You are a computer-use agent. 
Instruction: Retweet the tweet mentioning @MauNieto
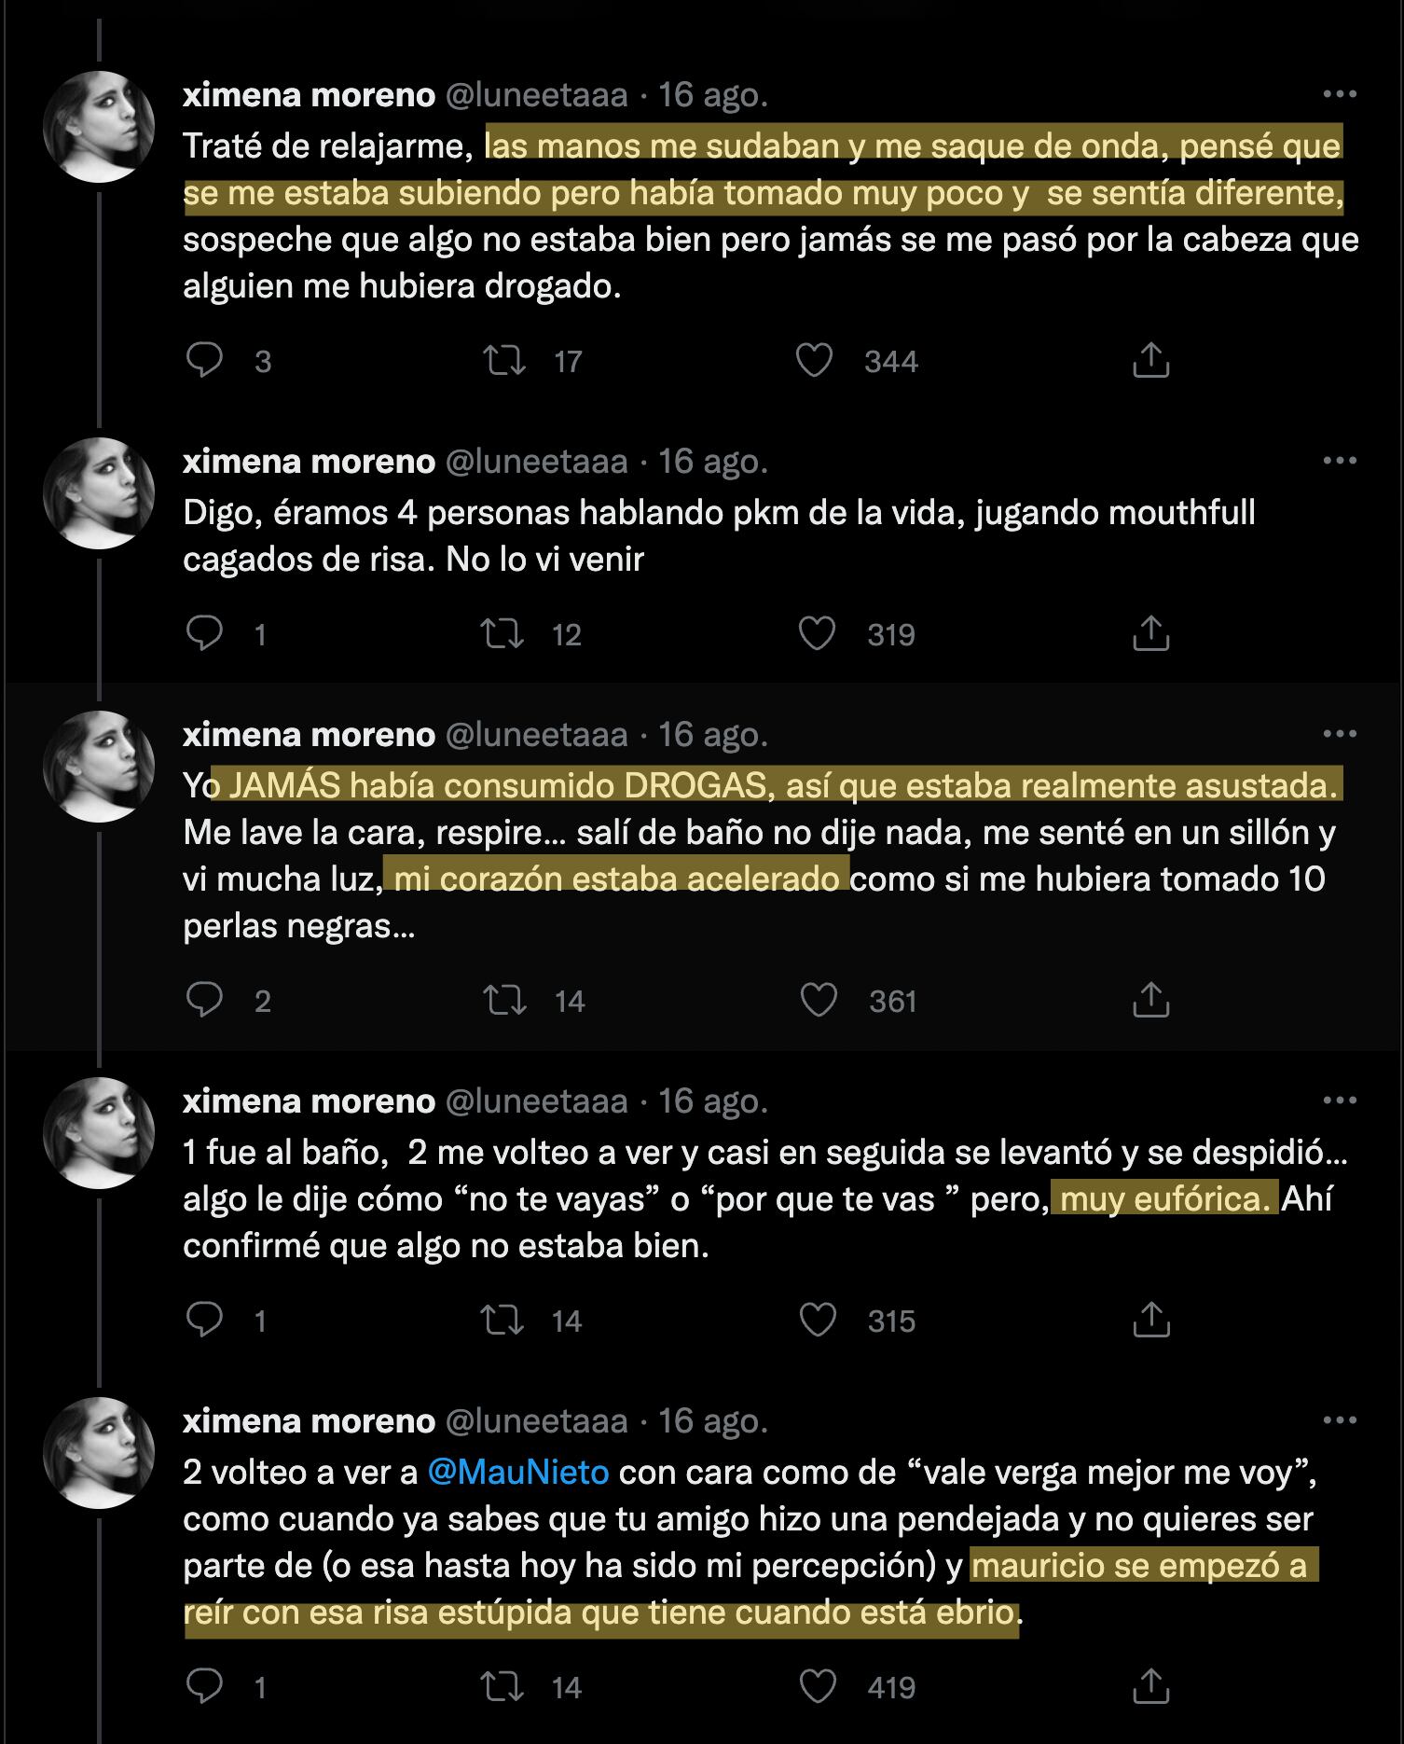click(x=502, y=1686)
